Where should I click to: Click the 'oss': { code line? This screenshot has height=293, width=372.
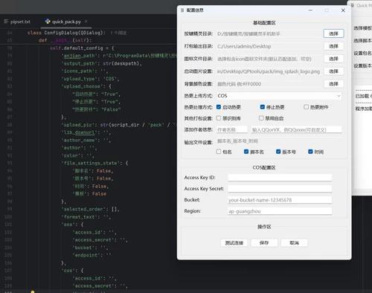tap(72, 225)
